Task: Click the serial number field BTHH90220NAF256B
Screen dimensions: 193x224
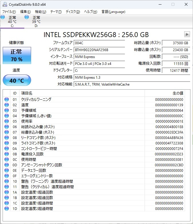Action: [99, 50]
